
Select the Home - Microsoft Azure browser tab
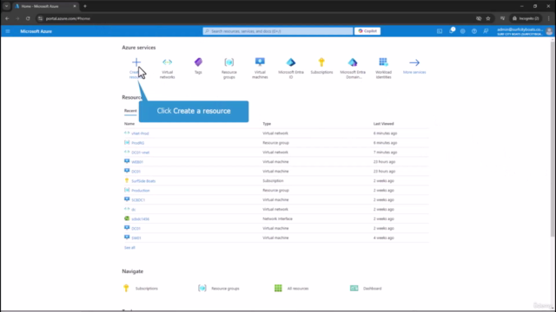tap(45, 6)
